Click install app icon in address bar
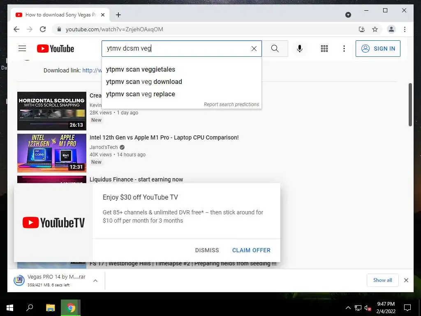421x316 pixels. [x=362, y=29]
